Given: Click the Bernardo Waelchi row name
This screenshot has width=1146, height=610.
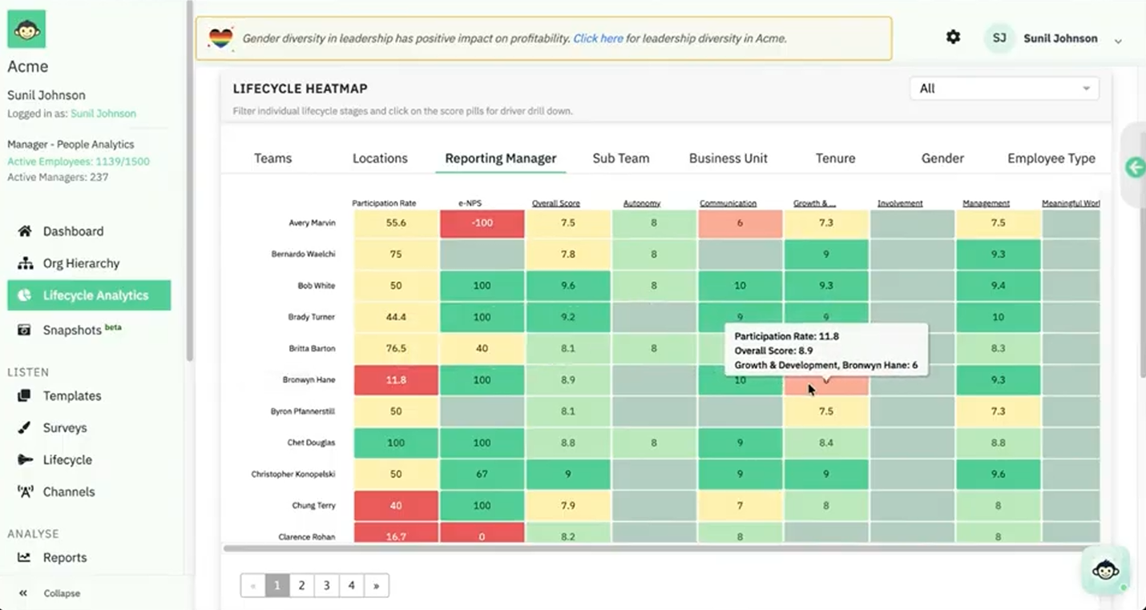Looking at the screenshot, I should coord(303,255).
